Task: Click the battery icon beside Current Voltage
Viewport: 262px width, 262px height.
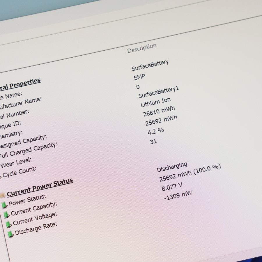Action: tap(8, 224)
